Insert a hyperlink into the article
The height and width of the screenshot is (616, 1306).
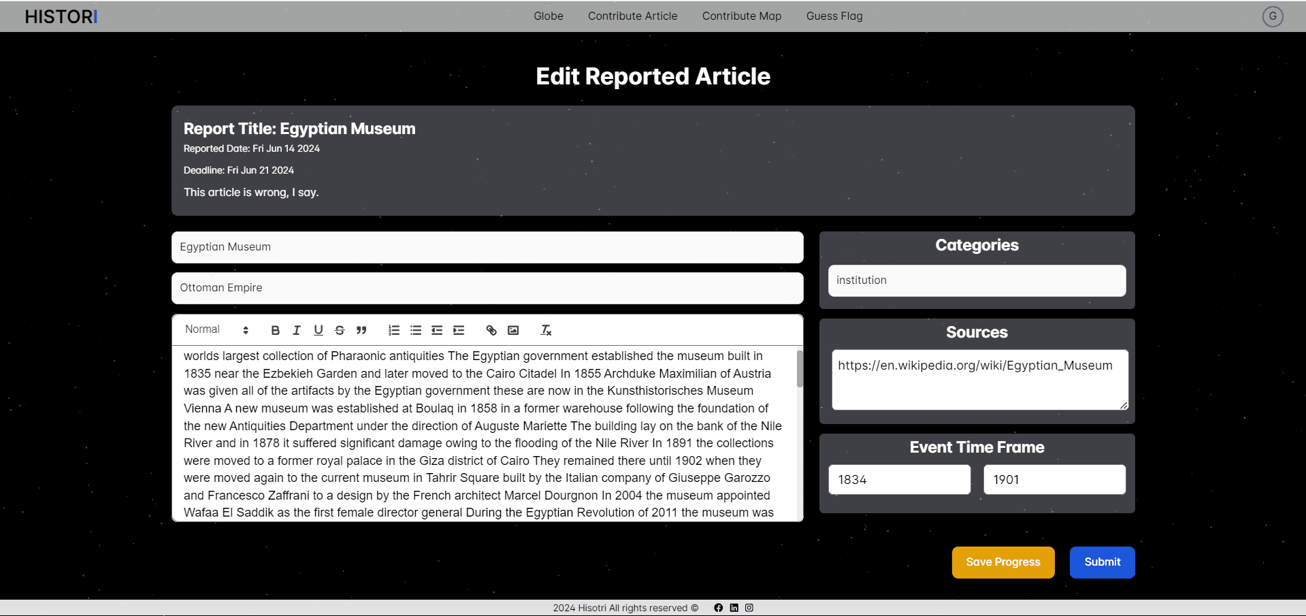[491, 330]
